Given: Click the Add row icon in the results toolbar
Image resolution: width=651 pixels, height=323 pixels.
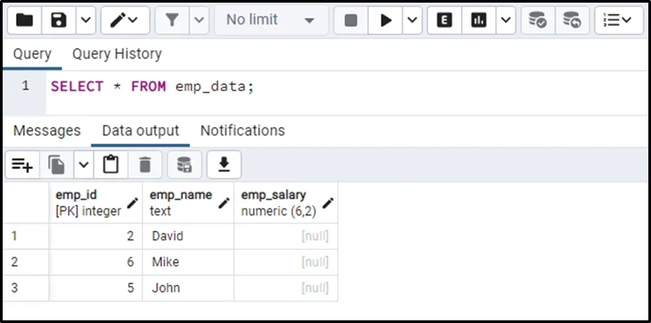Looking at the screenshot, I should (22, 165).
